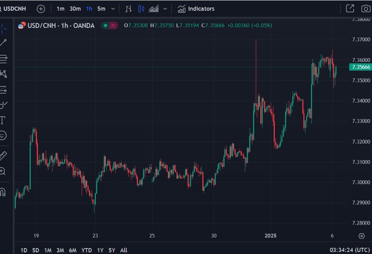The height and width of the screenshot is (254, 372).
Task: Open the Fibonacci retracement tool
Action: point(4,59)
